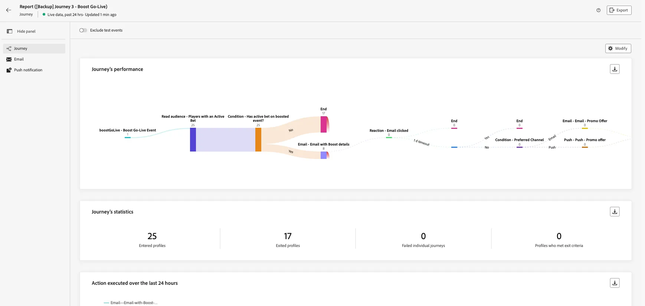Click the boostGoLive event node marker
This screenshot has width=645, height=306.
(x=128, y=137)
